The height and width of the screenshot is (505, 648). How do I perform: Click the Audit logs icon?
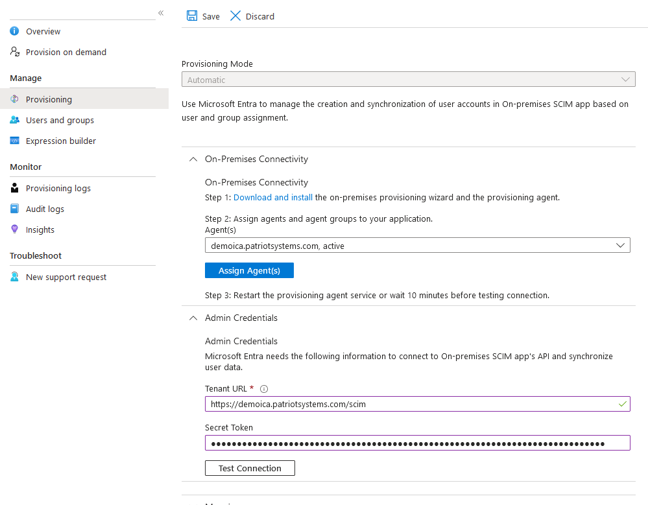click(x=14, y=209)
